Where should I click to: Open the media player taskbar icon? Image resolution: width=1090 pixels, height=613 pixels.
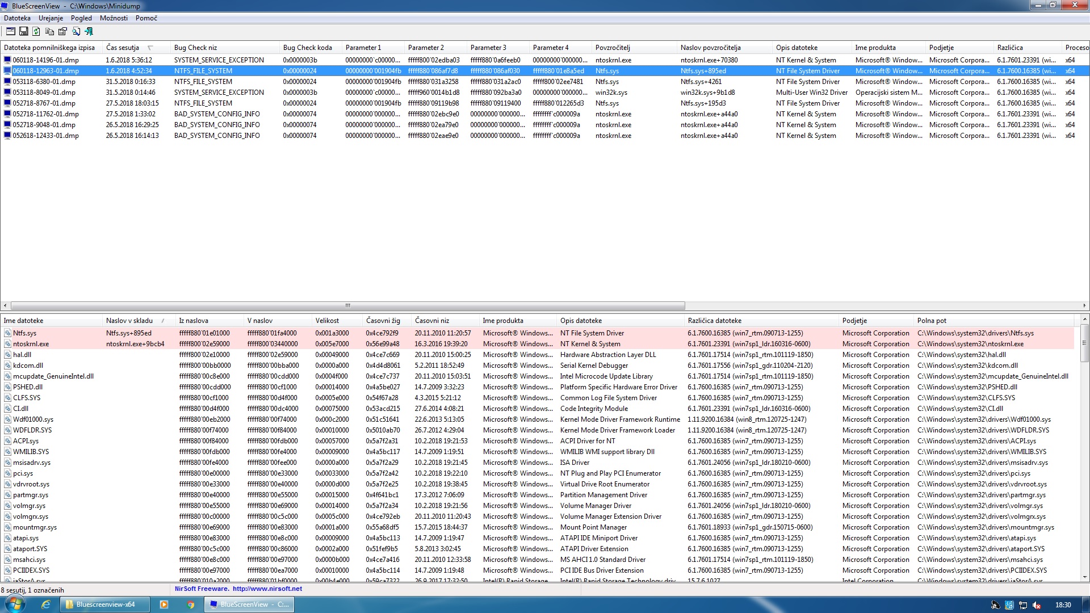[x=164, y=604]
